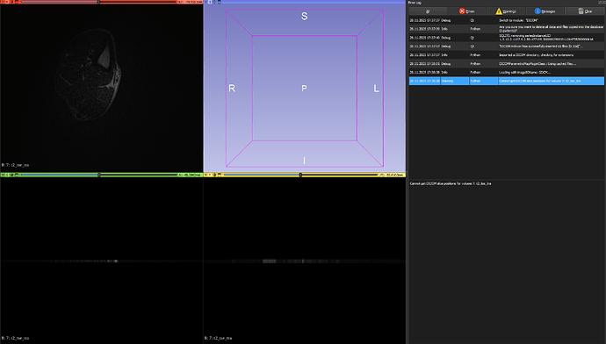Select the 'Imported a DICOM directory' log row
Image resolution: width=606 pixels, height=344 pixels.
(506, 54)
